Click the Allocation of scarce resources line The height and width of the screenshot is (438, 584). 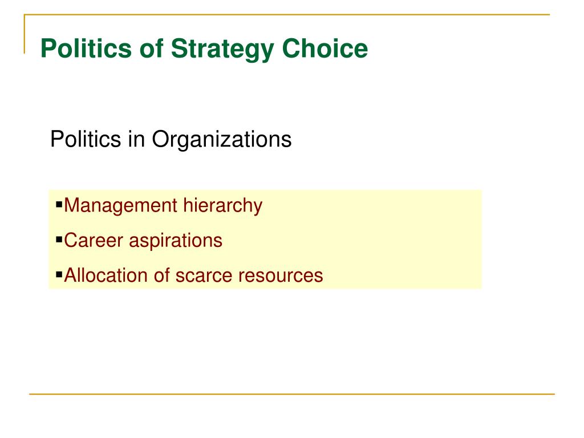[x=193, y=275]
